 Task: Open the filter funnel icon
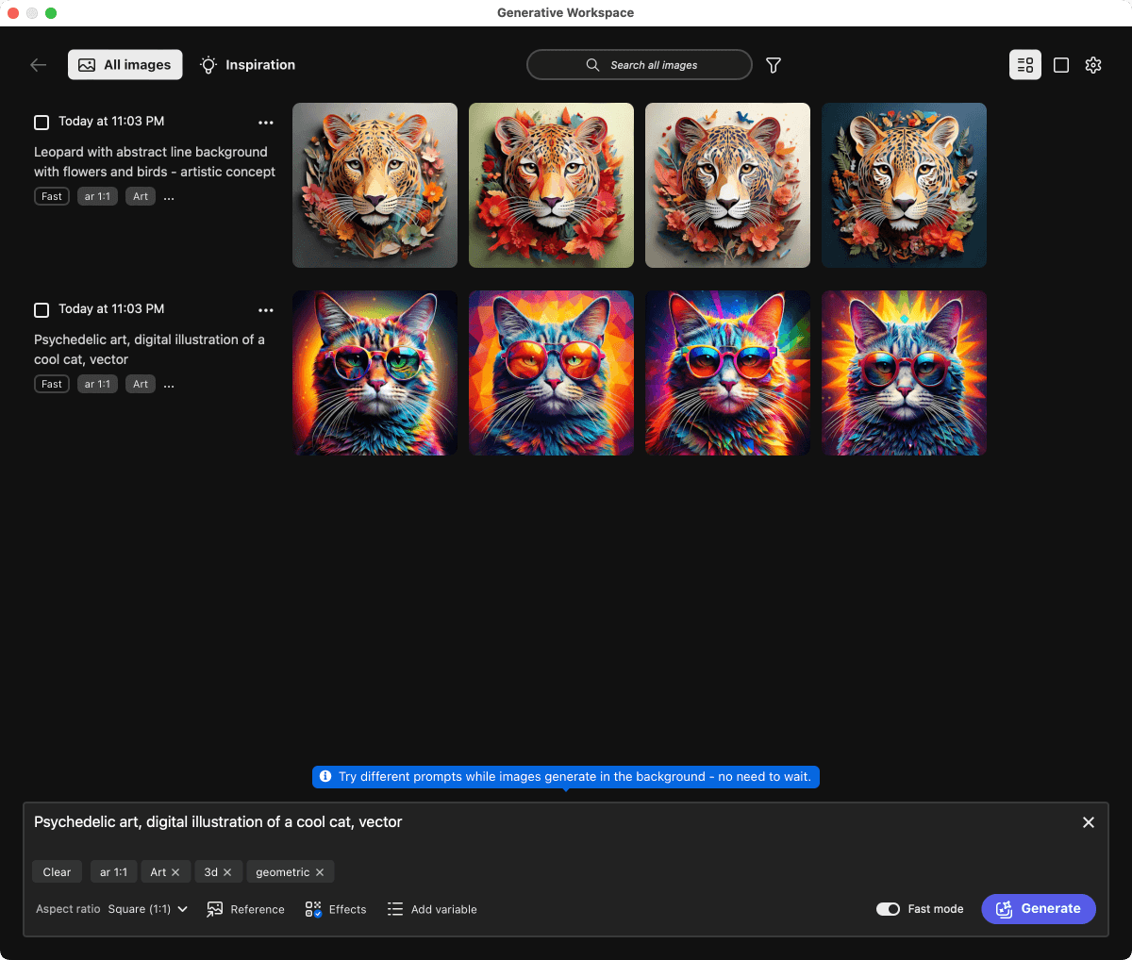tap(774, 65)
